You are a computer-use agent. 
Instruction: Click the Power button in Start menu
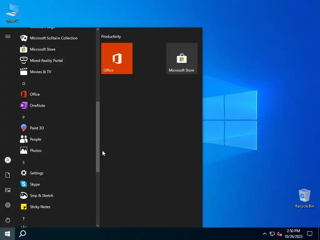pos(8,220)
